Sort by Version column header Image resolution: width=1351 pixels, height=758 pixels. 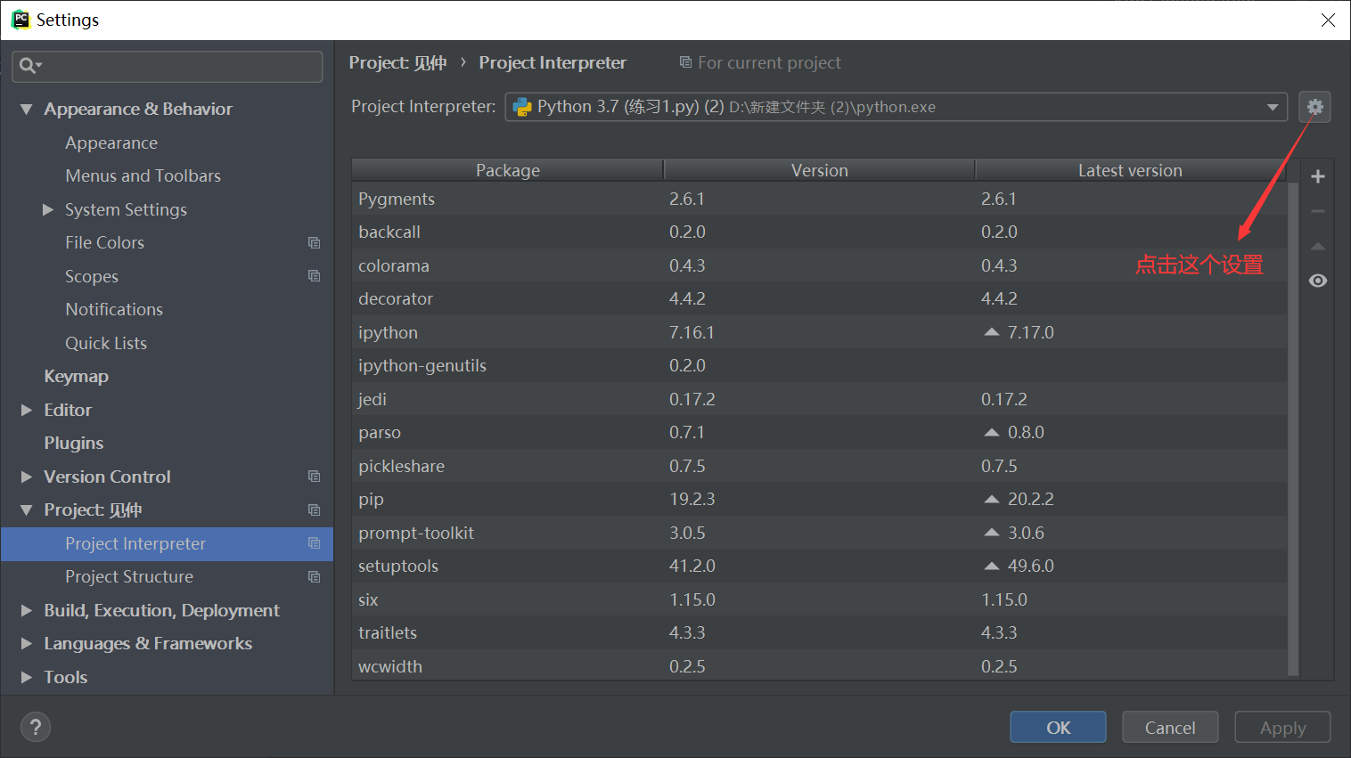click(820, 170)
